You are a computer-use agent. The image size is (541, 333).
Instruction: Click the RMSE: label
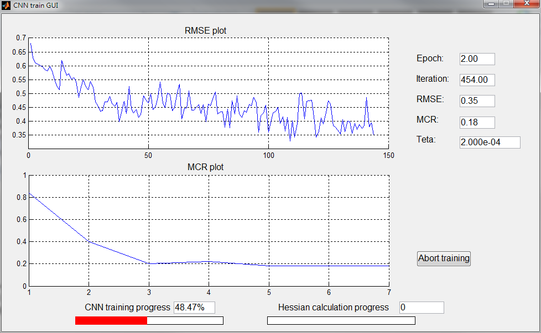(430, 99)
